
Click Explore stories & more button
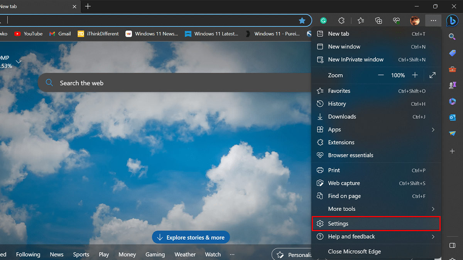click(x=191, y=237)
